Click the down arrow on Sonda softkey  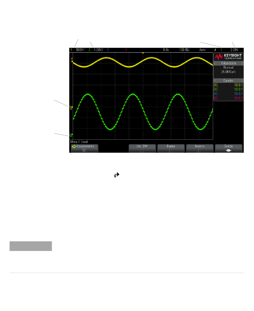(x=229, y=151)
